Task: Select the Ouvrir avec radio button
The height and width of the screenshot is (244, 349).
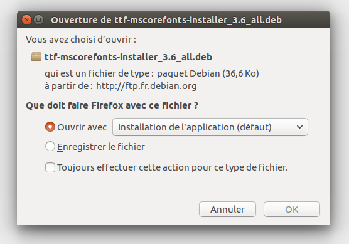Action: pos(50,127)
